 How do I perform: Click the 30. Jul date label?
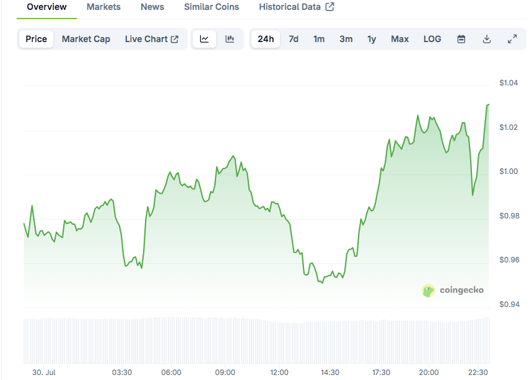click(44, 372)
